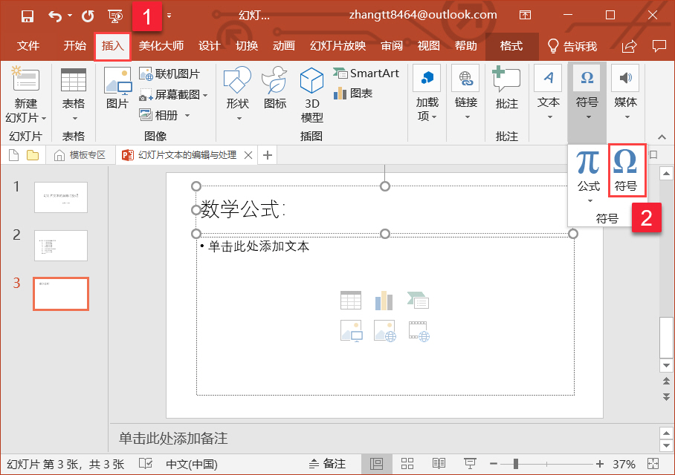The image size is (675, 475).
Task: Insert a SmartArt graphic
Action: pyautogui.click(x=366, y=73)
